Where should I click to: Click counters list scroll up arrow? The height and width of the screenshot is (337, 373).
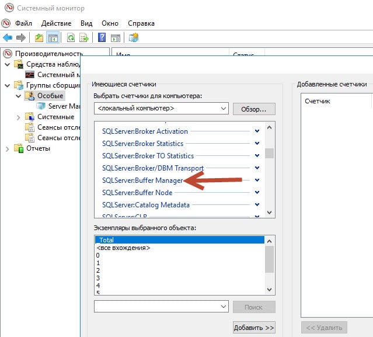pyautogui.click(x=269, y=127)
